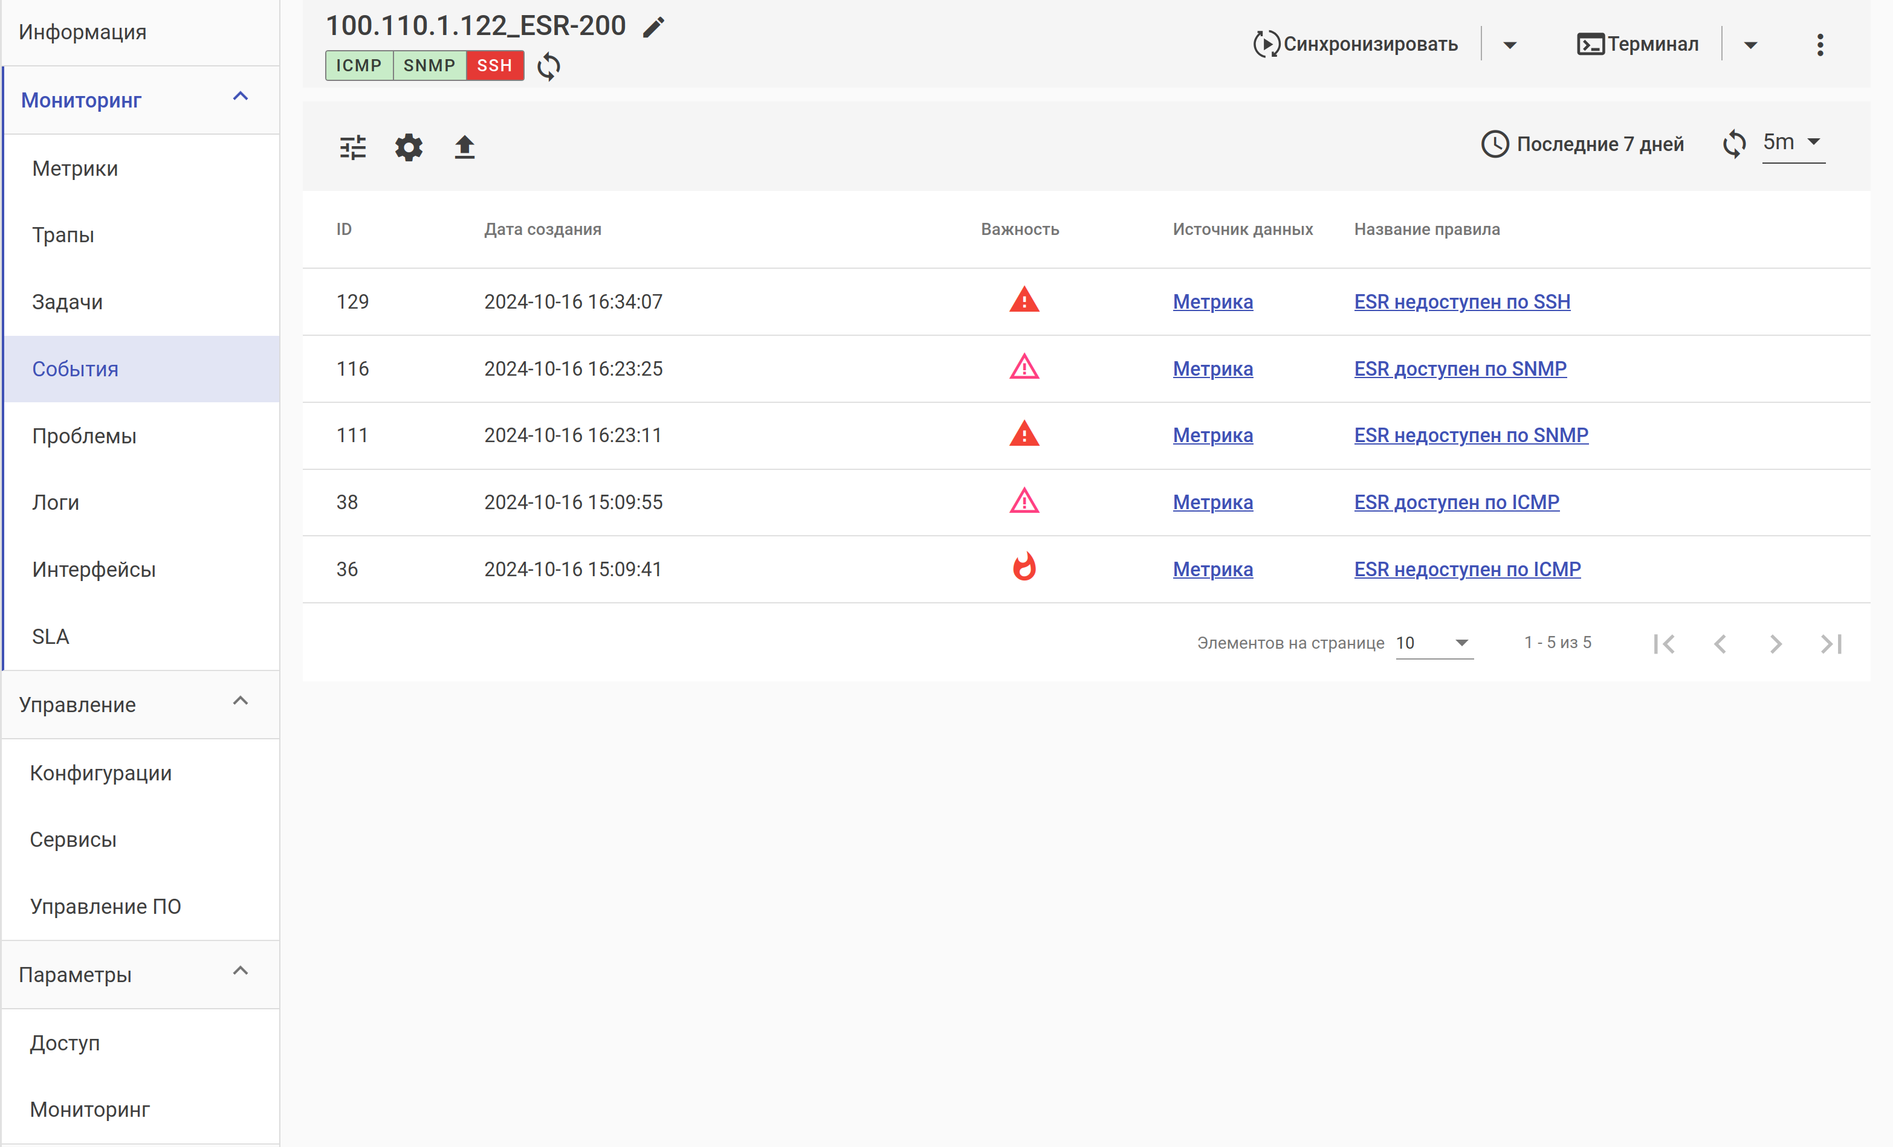This screenshot has width=1893, height=1147.
Task: Click the green SNMP status badge
Action: tap(429, 66)
